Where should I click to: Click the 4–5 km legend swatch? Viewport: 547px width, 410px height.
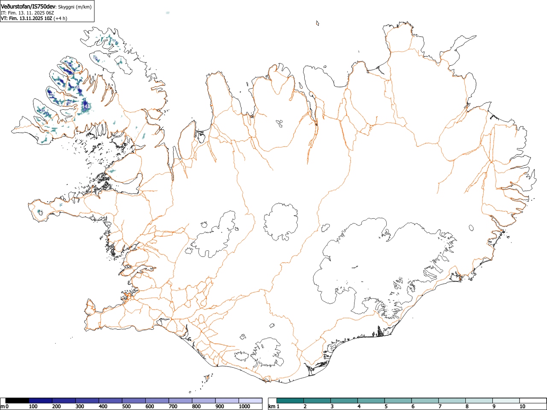coord(371,401)
